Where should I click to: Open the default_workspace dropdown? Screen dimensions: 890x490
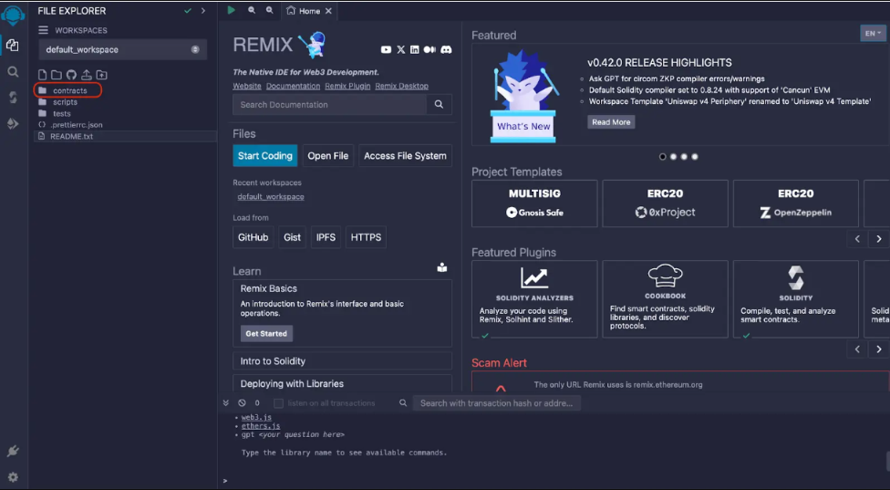tap(122, 49)
